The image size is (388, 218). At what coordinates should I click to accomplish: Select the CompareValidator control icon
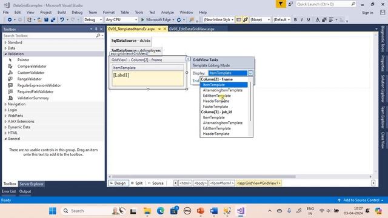coord(10,66)
